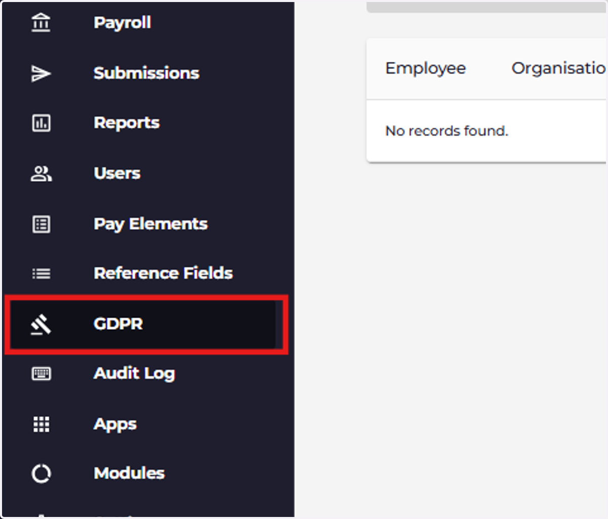This screenshot has width=608, height=519.
Task: Open the Reports section
Action: point(127,123)
